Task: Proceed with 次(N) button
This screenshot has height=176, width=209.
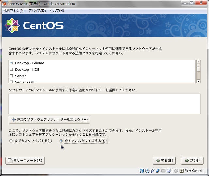Action: point(192,161)
